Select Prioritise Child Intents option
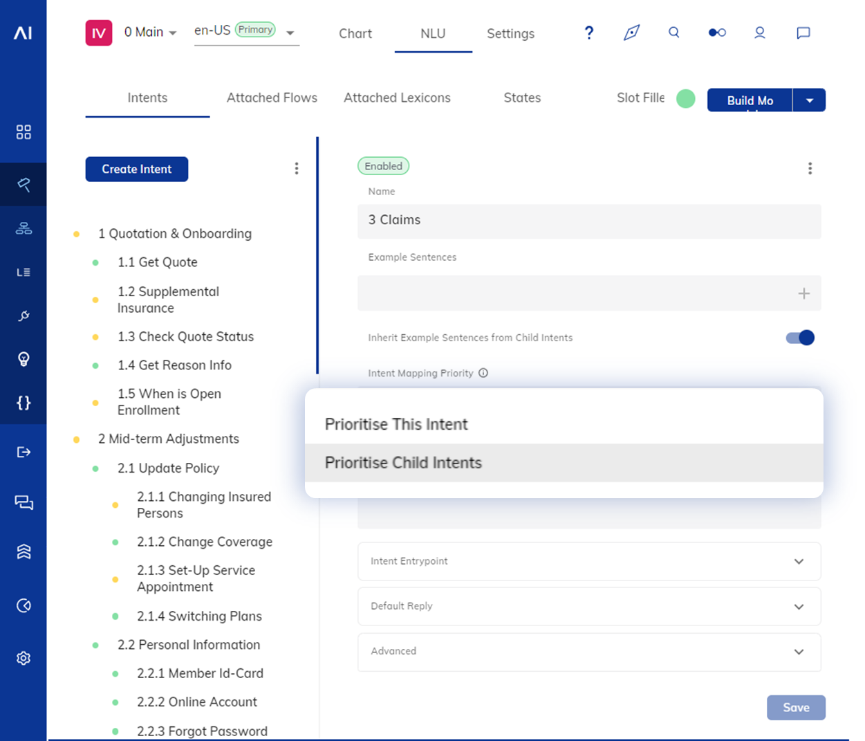The width and height of the screenshot is (865, 741). click(x=564, y=463)
